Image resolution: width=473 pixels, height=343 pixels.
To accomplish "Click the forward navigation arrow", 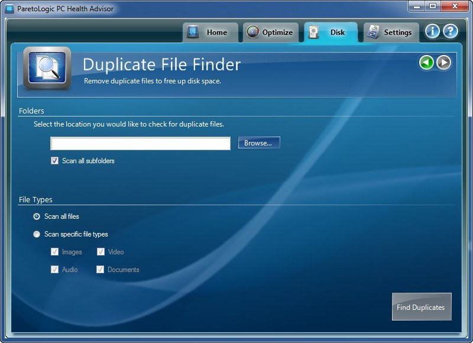I will (x=442, y=62).
